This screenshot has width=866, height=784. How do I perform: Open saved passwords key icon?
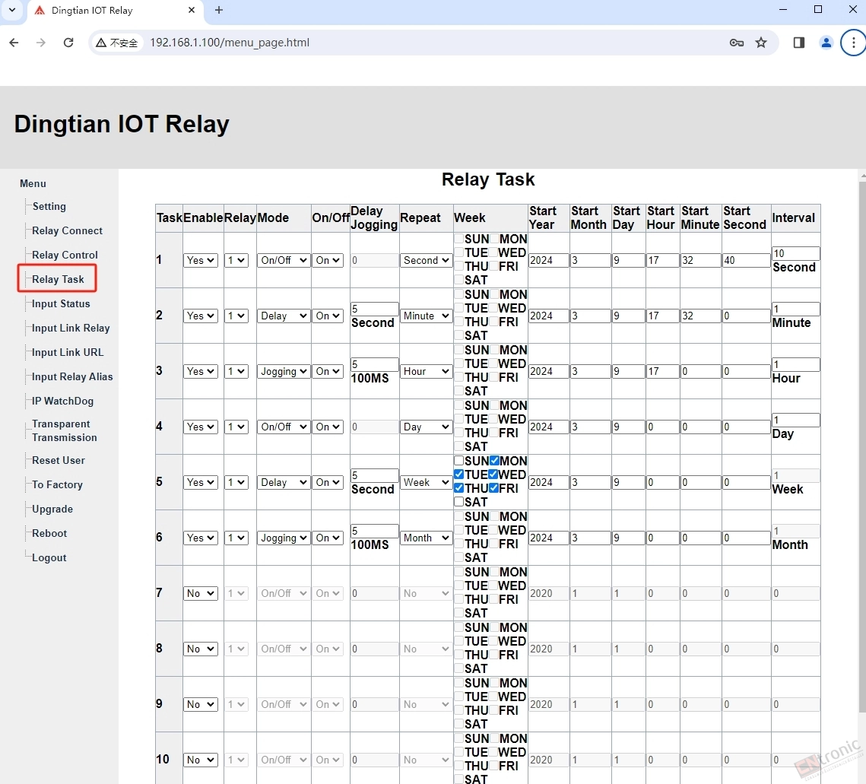(x=736, y=43)
